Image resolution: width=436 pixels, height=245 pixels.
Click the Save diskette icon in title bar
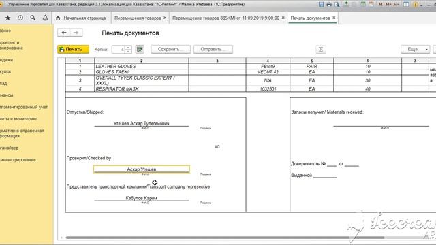pyautogui.click(x=321, y=5)
